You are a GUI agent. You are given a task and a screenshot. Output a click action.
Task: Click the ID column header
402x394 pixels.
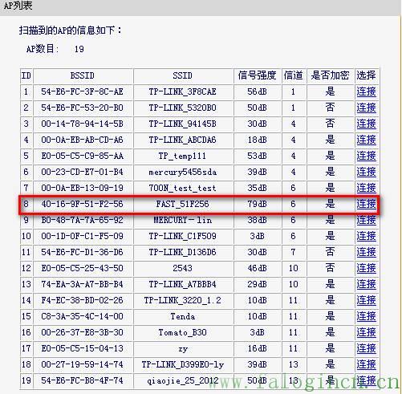coord(26,75)
